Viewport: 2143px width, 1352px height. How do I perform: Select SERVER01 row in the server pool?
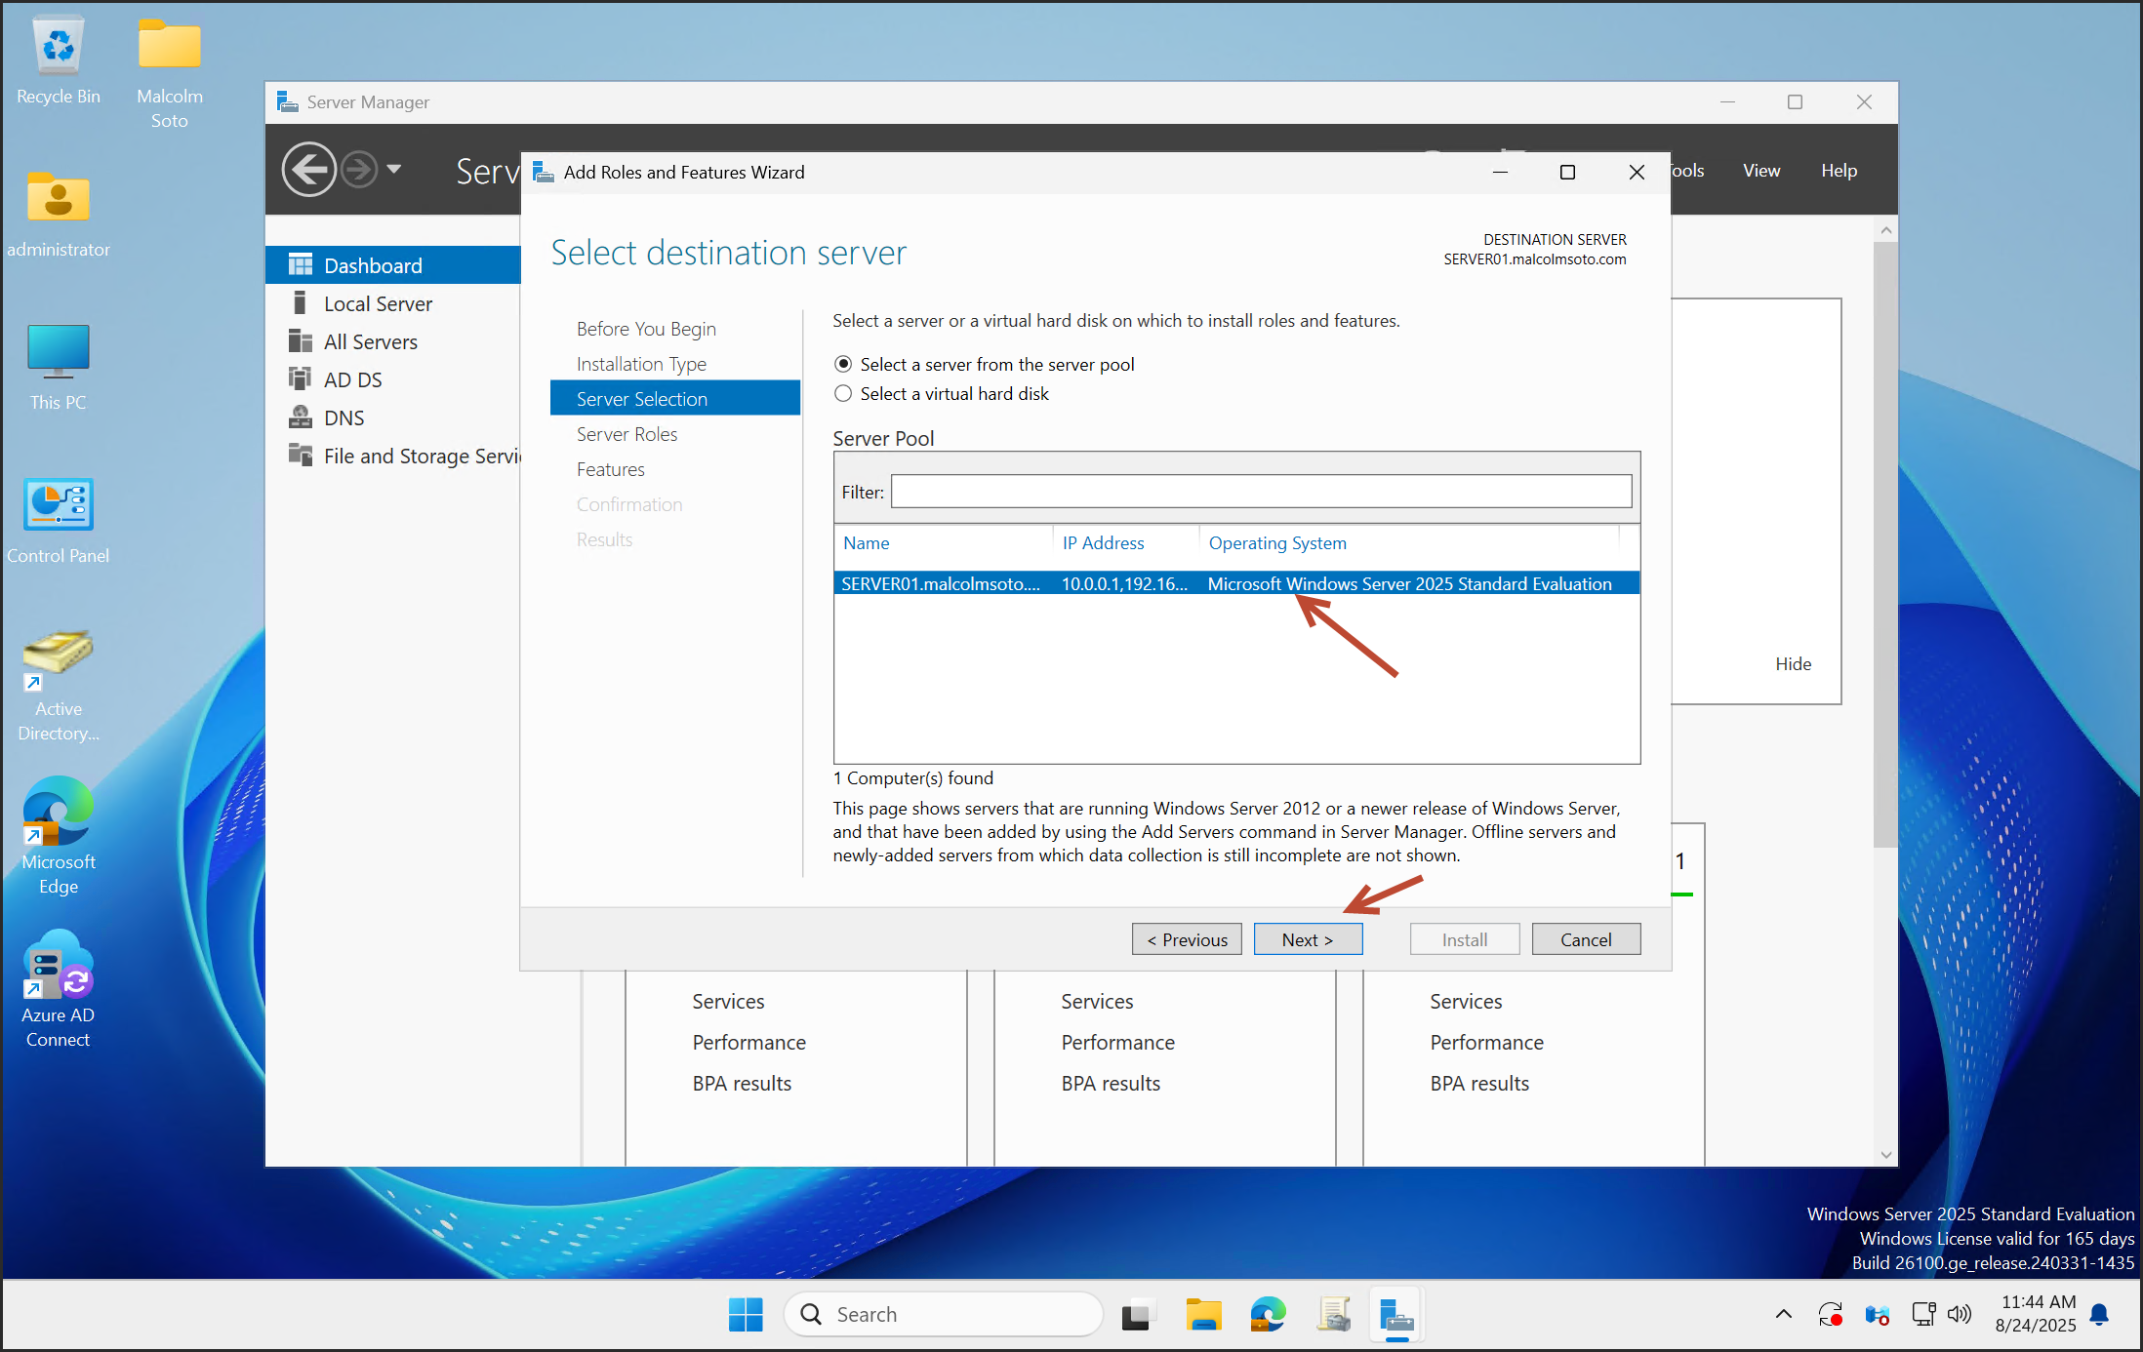click(x=1235, y=583)
